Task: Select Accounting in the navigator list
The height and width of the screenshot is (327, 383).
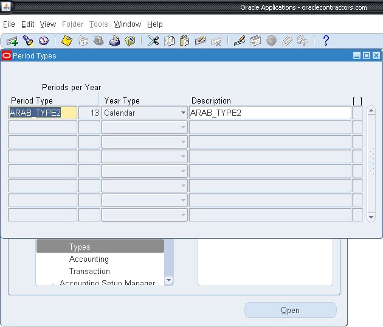Action: pyautogui.click(x=89, y=259)
